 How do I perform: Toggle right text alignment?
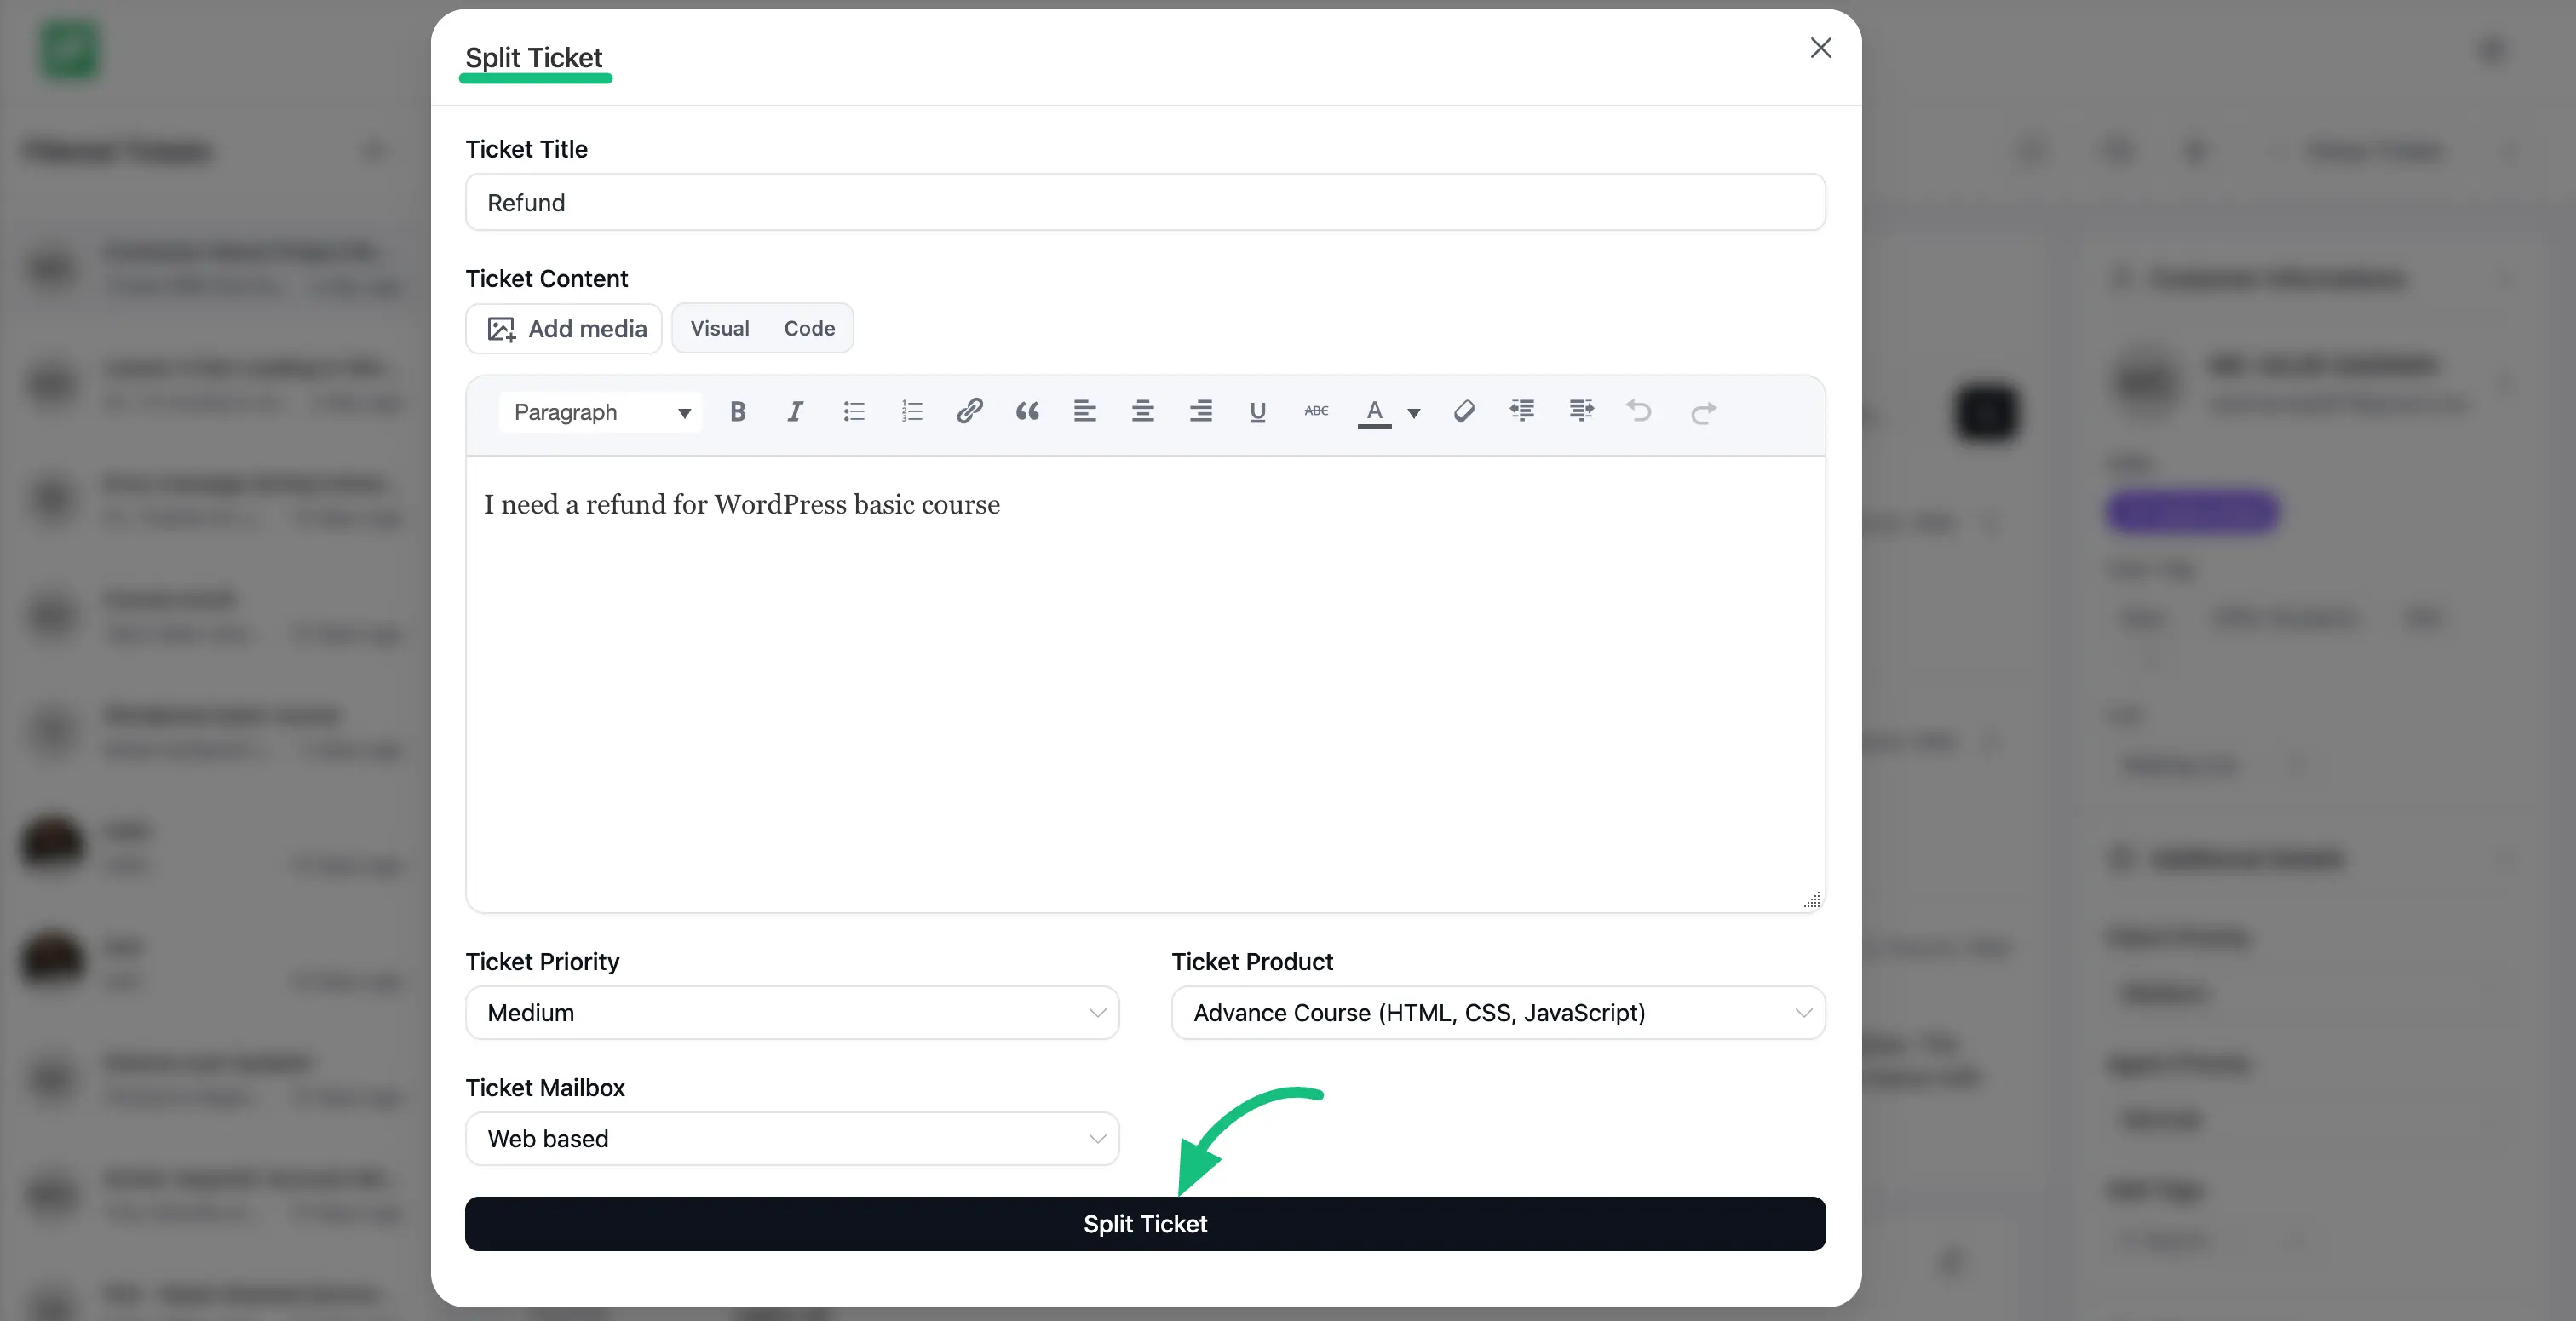click(1201, 411)
